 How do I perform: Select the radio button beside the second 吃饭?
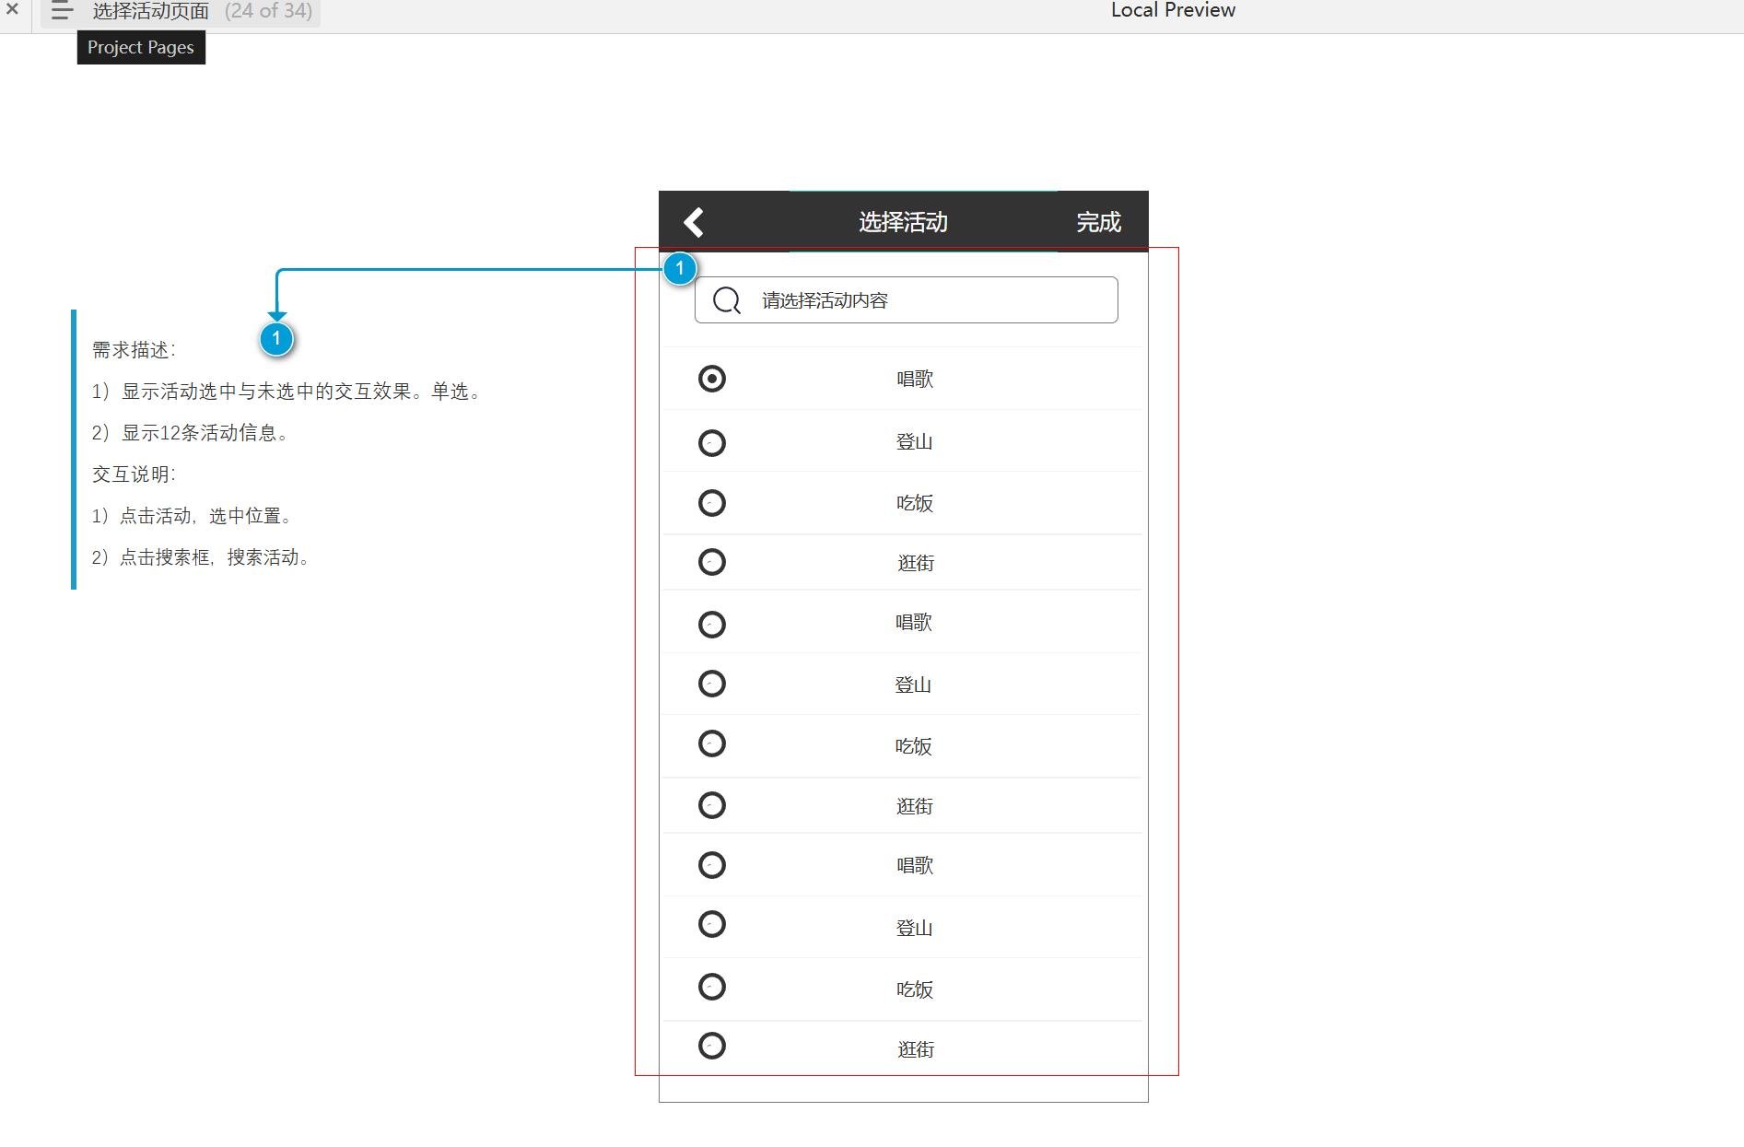pyautogui.click(x=712, y=743)
